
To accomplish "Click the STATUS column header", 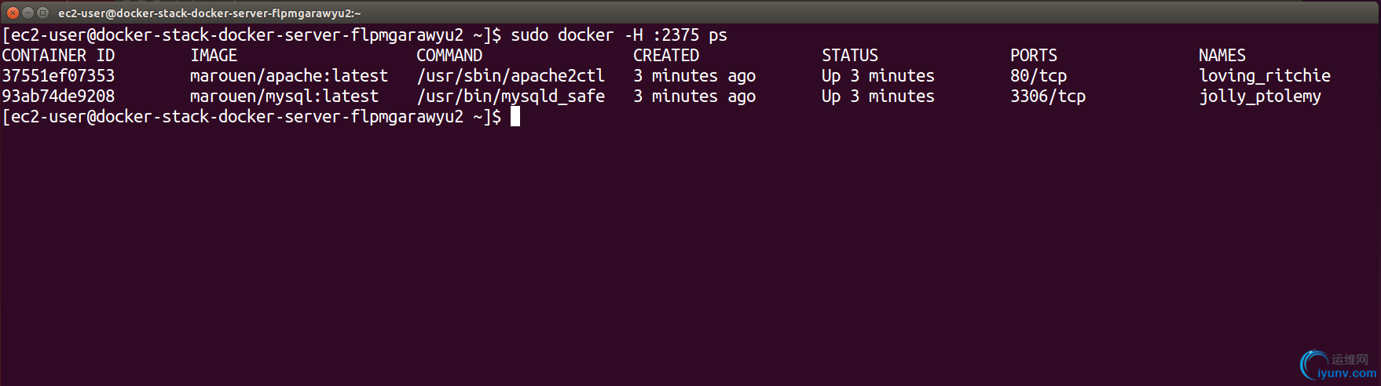I will pyautogui.click(x=850, y=56).
